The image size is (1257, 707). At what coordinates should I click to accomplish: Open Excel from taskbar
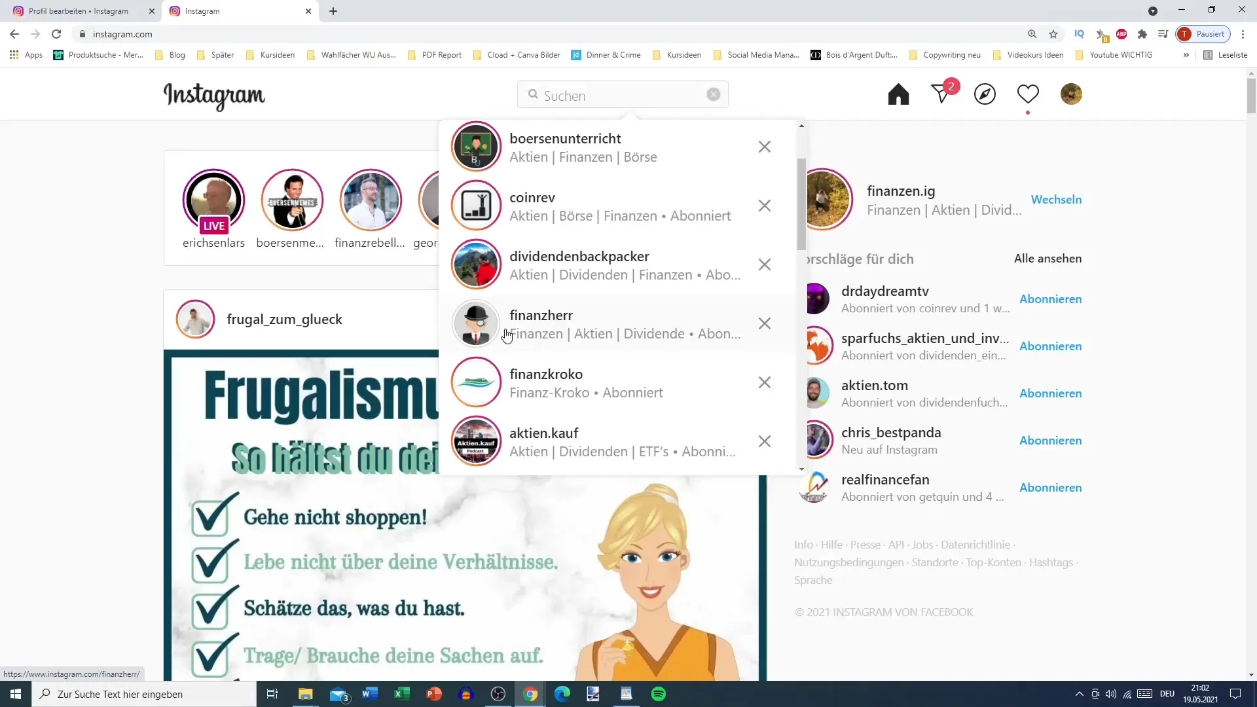tap(402, 694)
